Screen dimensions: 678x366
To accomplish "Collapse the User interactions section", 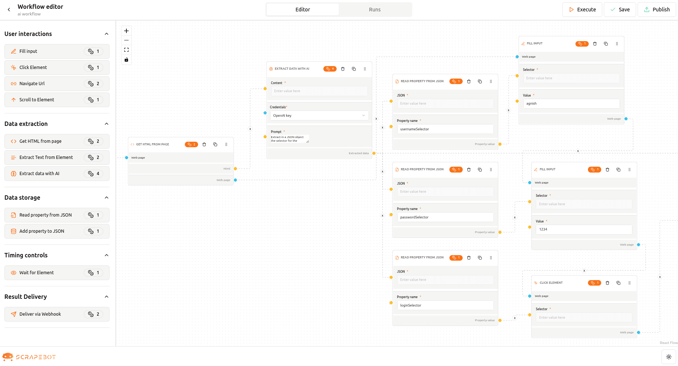I will click(107, 34).
